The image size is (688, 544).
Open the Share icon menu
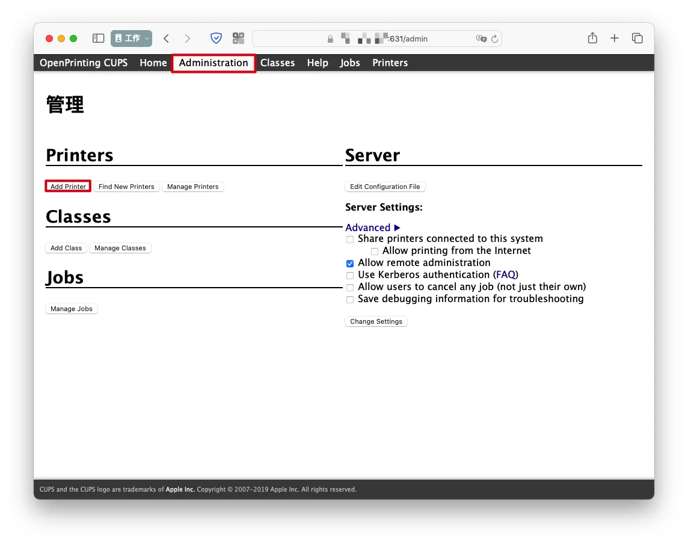pyautogui.click(x=592, y=39)
